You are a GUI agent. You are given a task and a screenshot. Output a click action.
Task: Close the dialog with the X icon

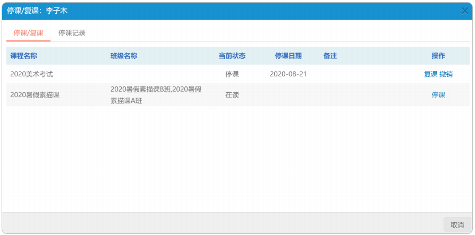click(464, 11)
